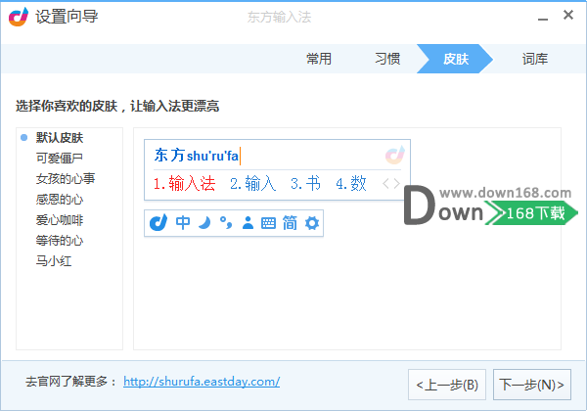Select the 等待的心 skin
The height and width of the screenshot is (411, 587).
[59, 241]
